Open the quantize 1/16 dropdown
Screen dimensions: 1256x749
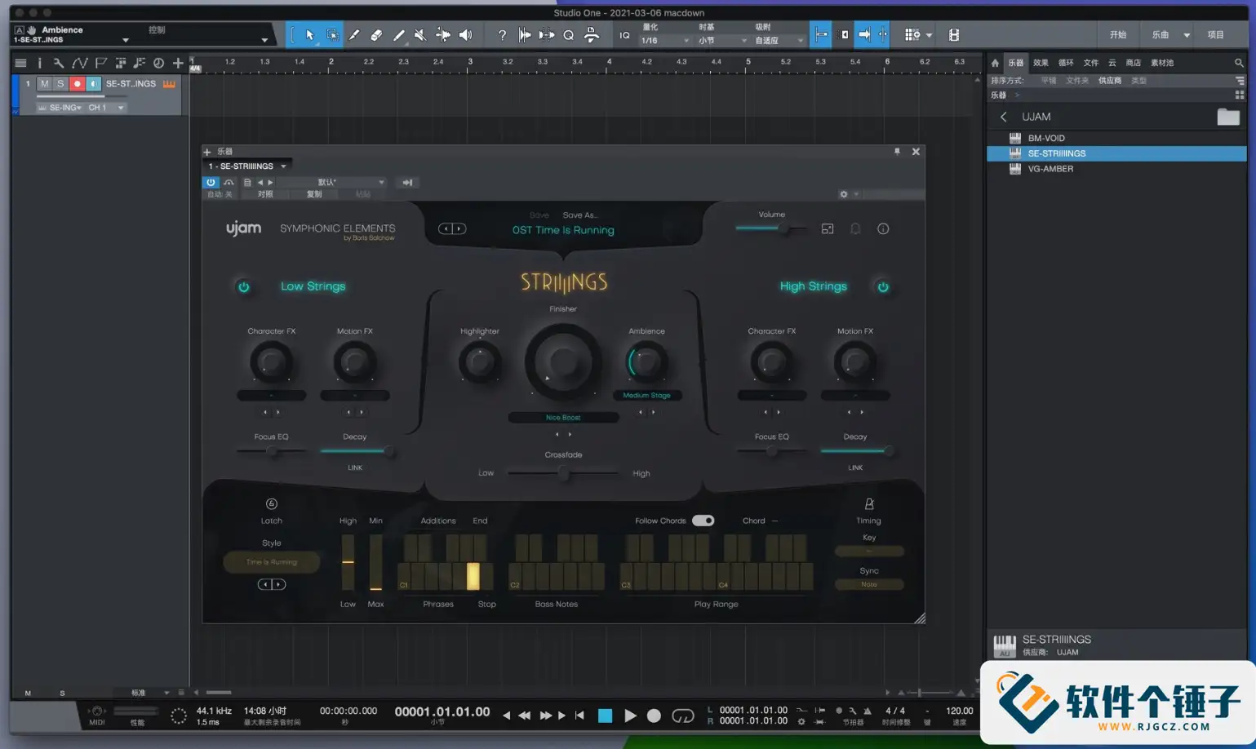click(665, 41)
